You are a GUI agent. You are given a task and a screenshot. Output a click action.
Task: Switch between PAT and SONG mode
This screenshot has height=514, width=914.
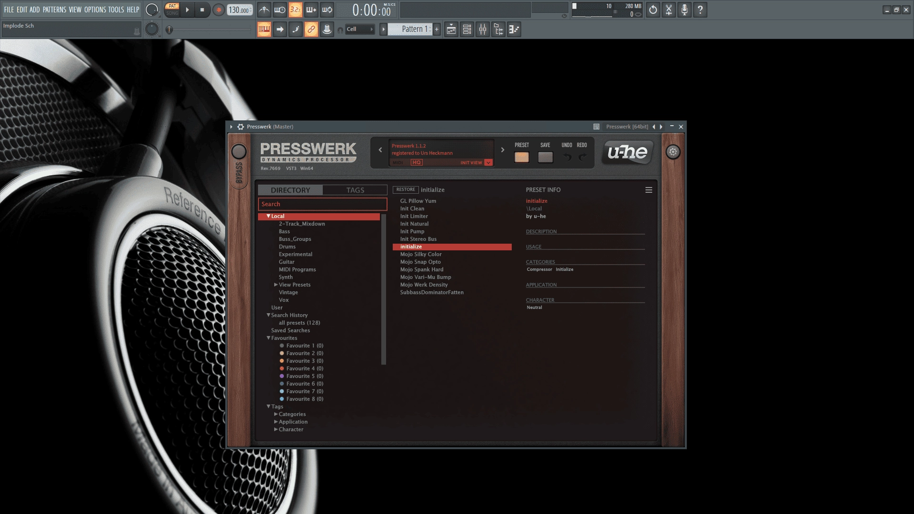(172, 10)
